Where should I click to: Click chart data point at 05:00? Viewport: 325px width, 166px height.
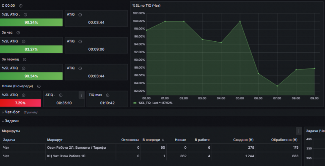[x=240, y=21]
